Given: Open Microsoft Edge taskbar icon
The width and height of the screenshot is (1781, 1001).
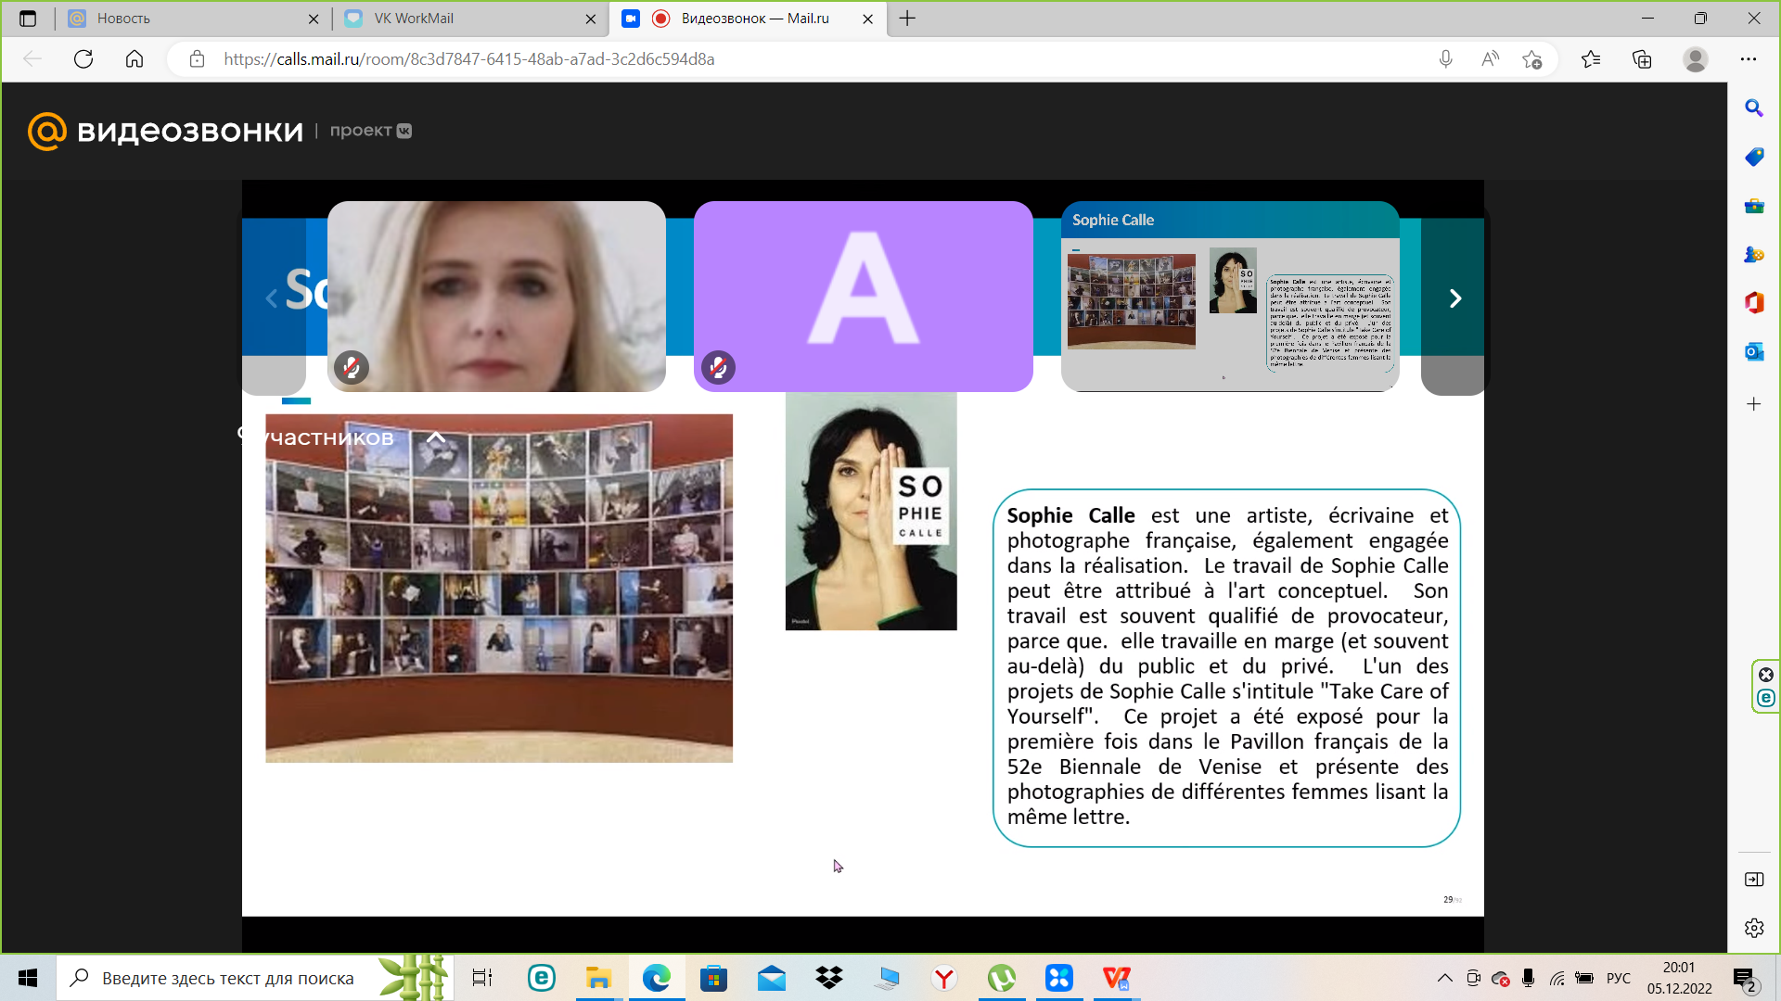Looking at the screenshot, I should pyautogui.click(x=657, y=978).
